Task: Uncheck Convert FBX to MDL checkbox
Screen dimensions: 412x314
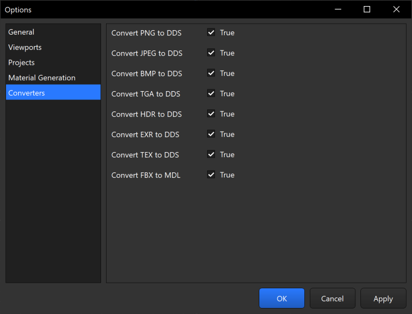Action: click(211, 175)
